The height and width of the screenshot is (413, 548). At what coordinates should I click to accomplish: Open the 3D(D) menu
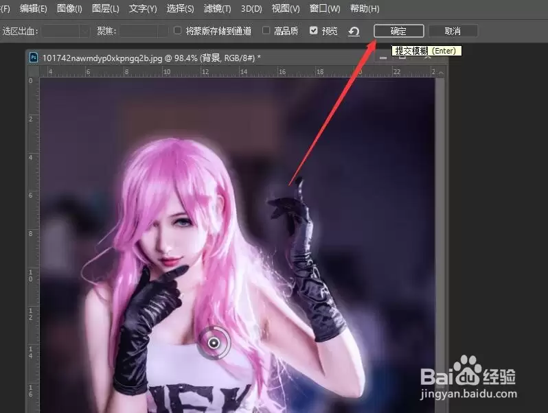click(251, 8)
